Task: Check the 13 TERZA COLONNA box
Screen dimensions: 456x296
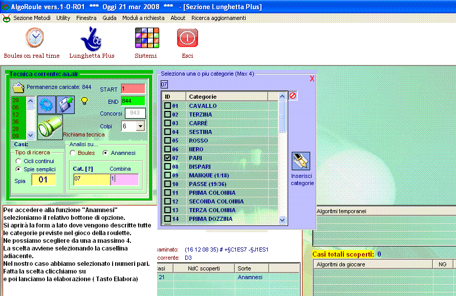Action: pyautogui.click(x=167, y=210)
